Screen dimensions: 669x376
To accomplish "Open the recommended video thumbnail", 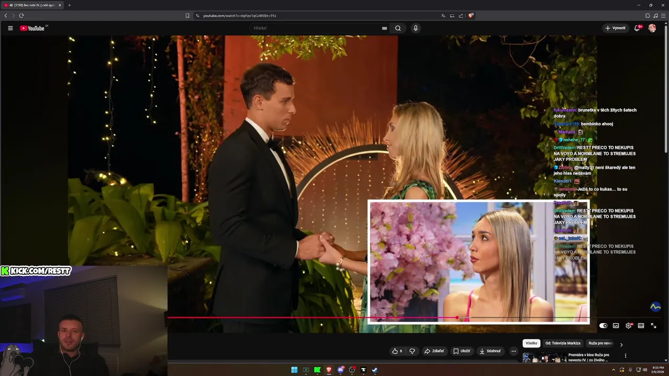I will (x=544, y=358).
